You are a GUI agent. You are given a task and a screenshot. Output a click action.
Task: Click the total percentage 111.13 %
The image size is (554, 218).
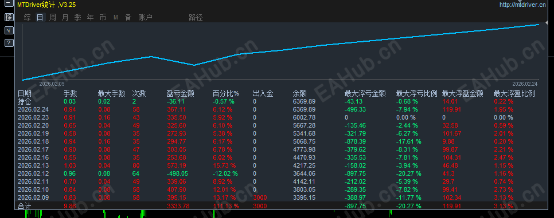[226, 206]
